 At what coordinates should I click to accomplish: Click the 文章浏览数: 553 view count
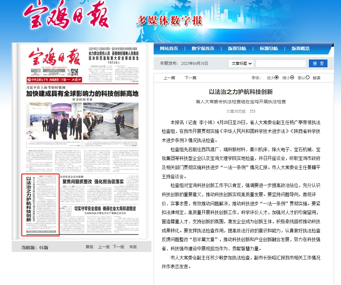pos(241,111)
